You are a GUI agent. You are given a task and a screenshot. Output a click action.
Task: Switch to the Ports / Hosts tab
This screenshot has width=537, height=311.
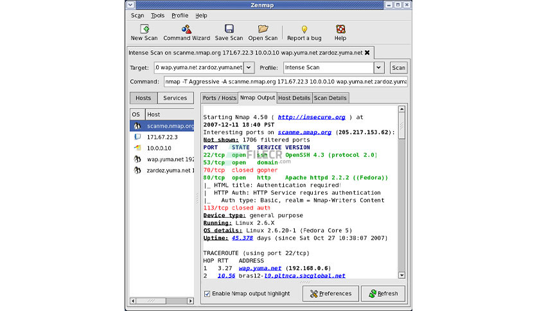(219, 98)
